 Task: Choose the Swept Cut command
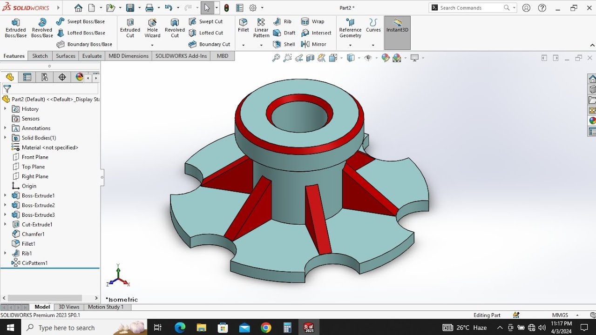(x=205, y=21)
